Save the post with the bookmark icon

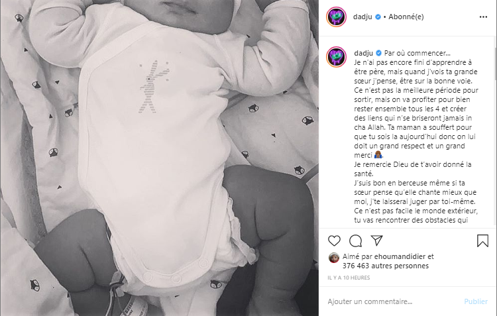482,240
